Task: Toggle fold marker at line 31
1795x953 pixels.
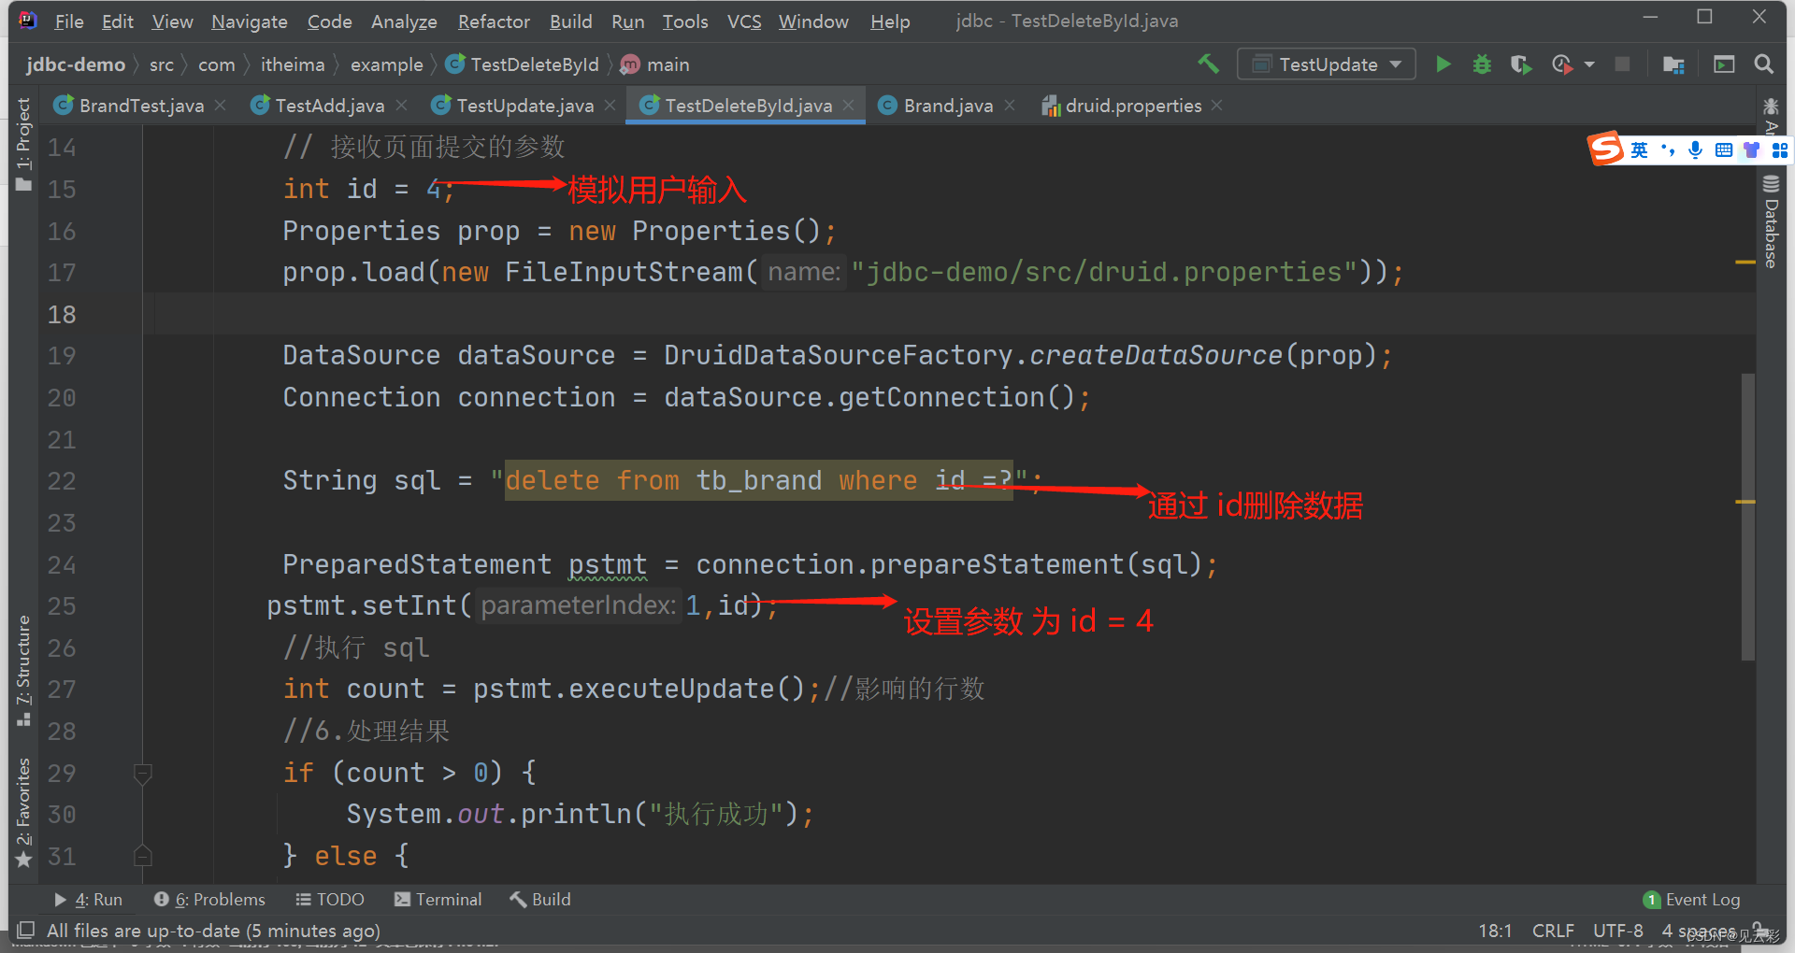Action: [143, 856]
